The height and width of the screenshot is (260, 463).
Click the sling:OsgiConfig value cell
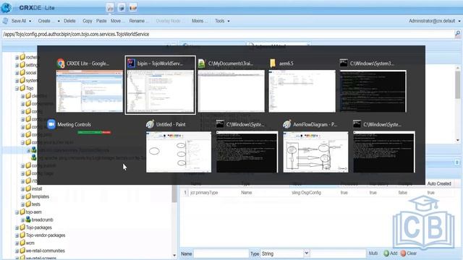tap(306, 193)
